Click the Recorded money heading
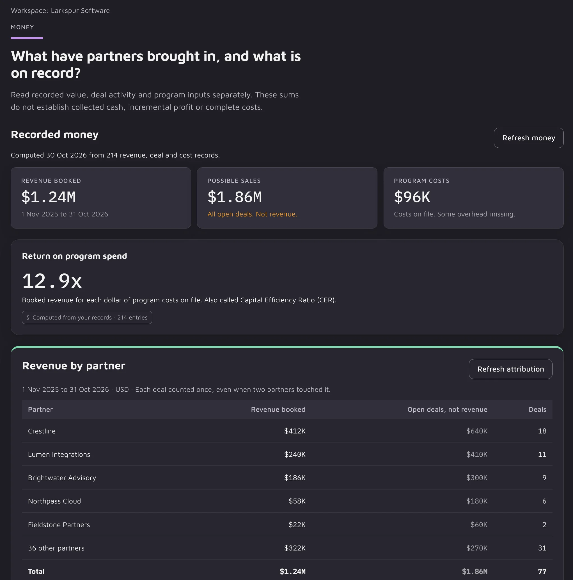 (x=55, y=135)
